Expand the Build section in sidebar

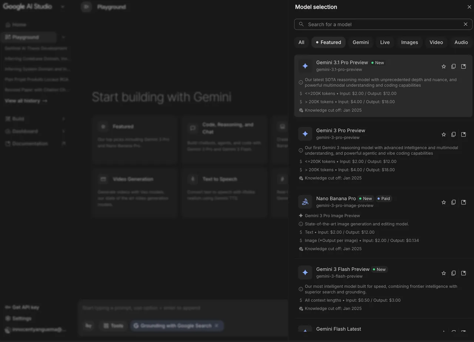pyautogui.click(x=63, y=119)
